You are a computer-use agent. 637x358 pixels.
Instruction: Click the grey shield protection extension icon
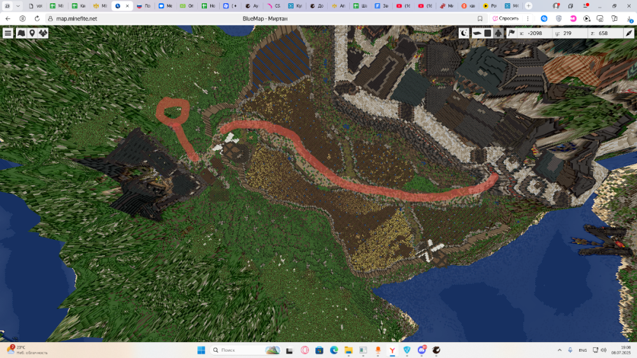pos(559,18)
